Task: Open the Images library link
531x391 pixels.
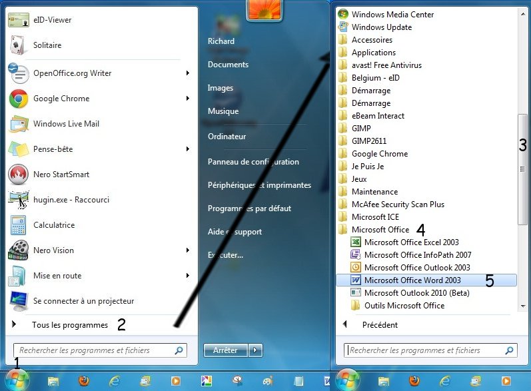Action: [221, 88]
